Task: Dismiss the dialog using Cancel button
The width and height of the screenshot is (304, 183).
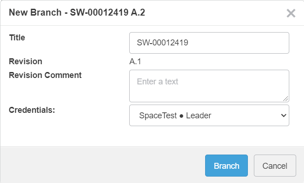Action: [275, 166]
